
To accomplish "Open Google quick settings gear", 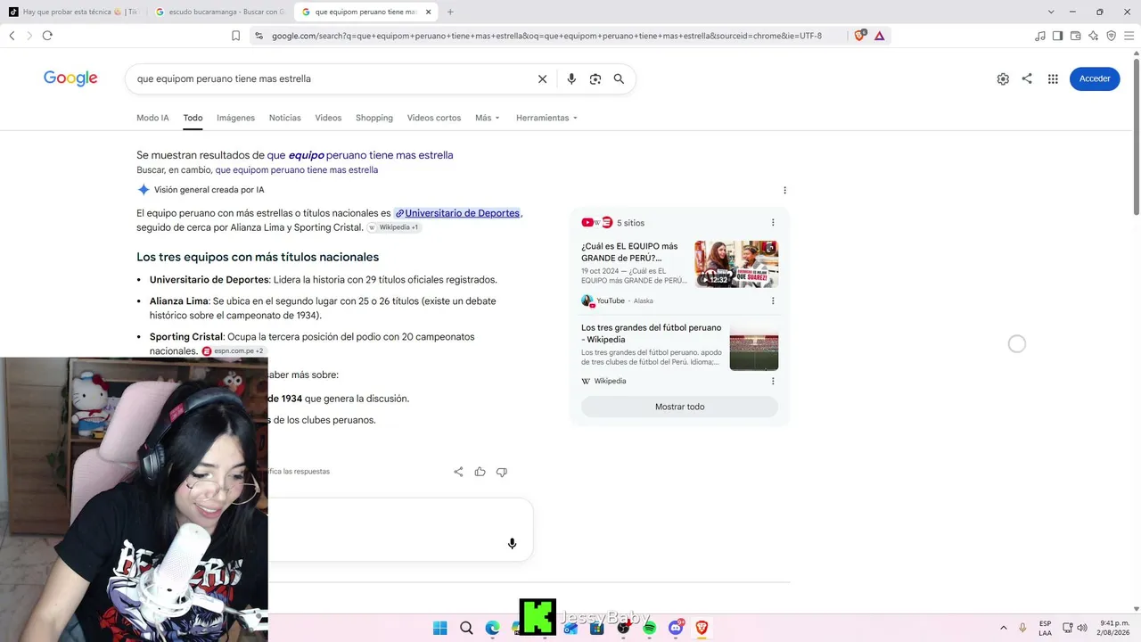I will (x=1003, y=78).
